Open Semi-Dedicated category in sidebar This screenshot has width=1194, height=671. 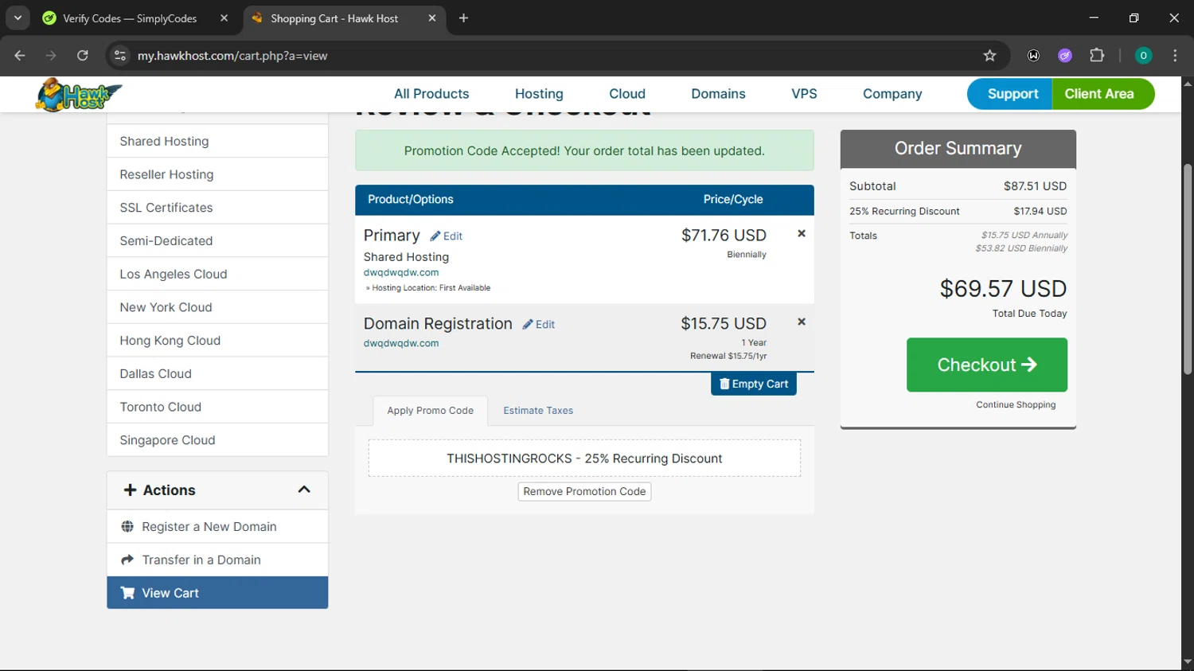click(x=217, y=240)
